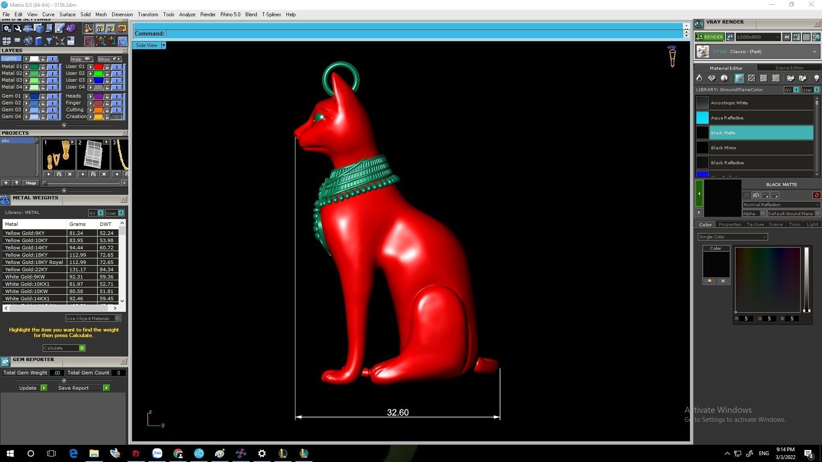Select the ground plane color category icon
The width and height of the screenshot is (822, 462).
tap(739, 78)
